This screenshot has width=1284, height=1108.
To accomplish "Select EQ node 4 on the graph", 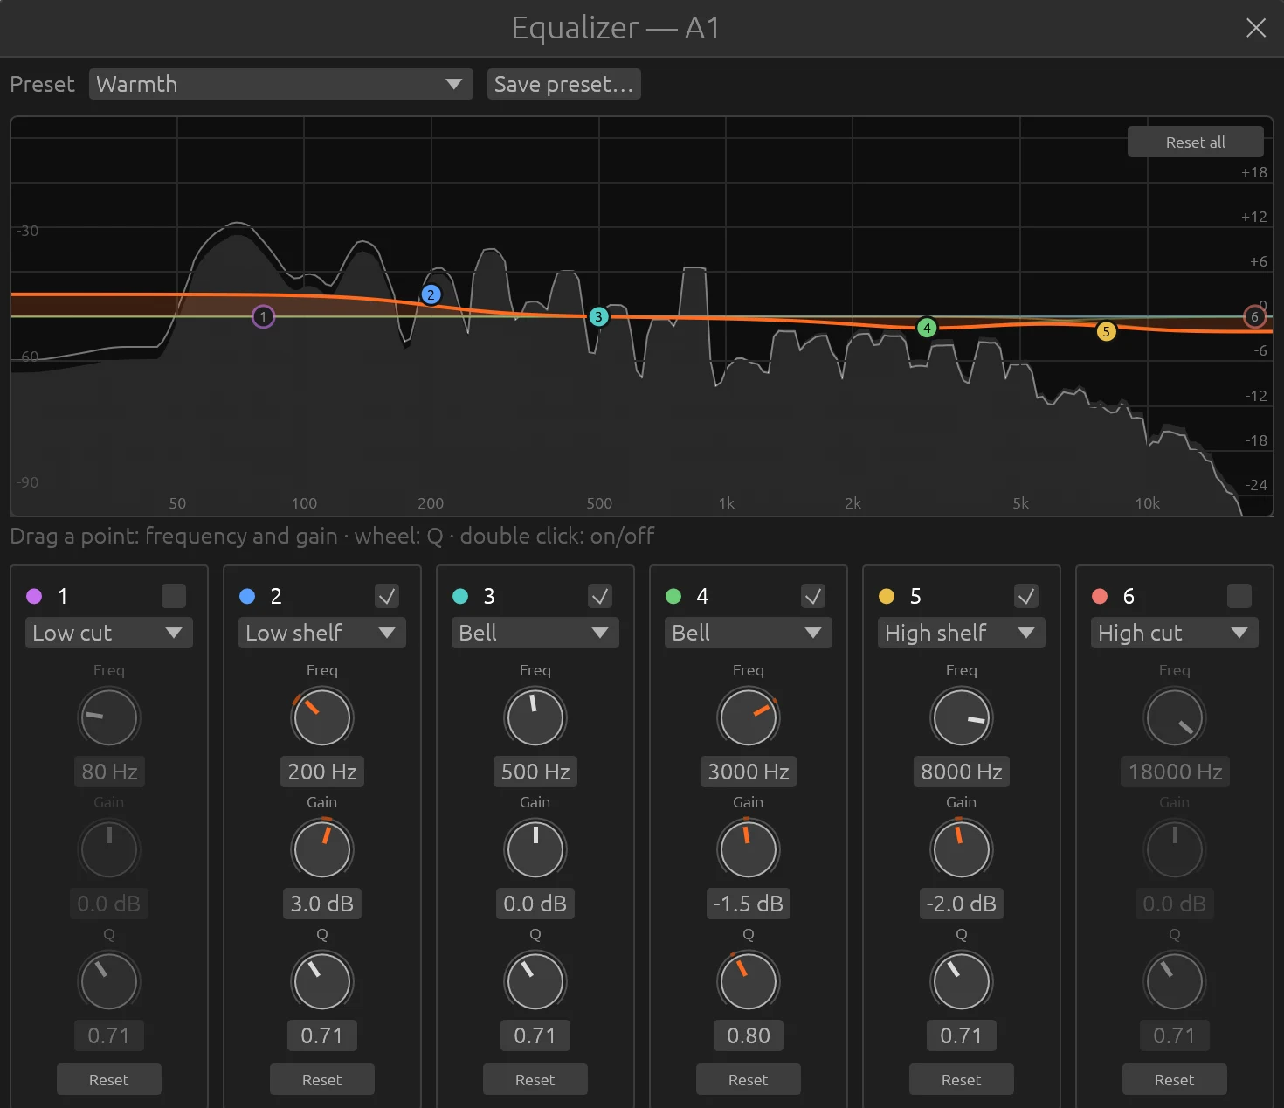I will (x=927, y=328).
